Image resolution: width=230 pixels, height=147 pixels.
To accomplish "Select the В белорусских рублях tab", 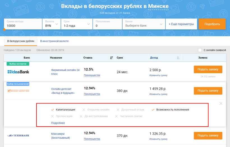I will (x=21, y=41).
